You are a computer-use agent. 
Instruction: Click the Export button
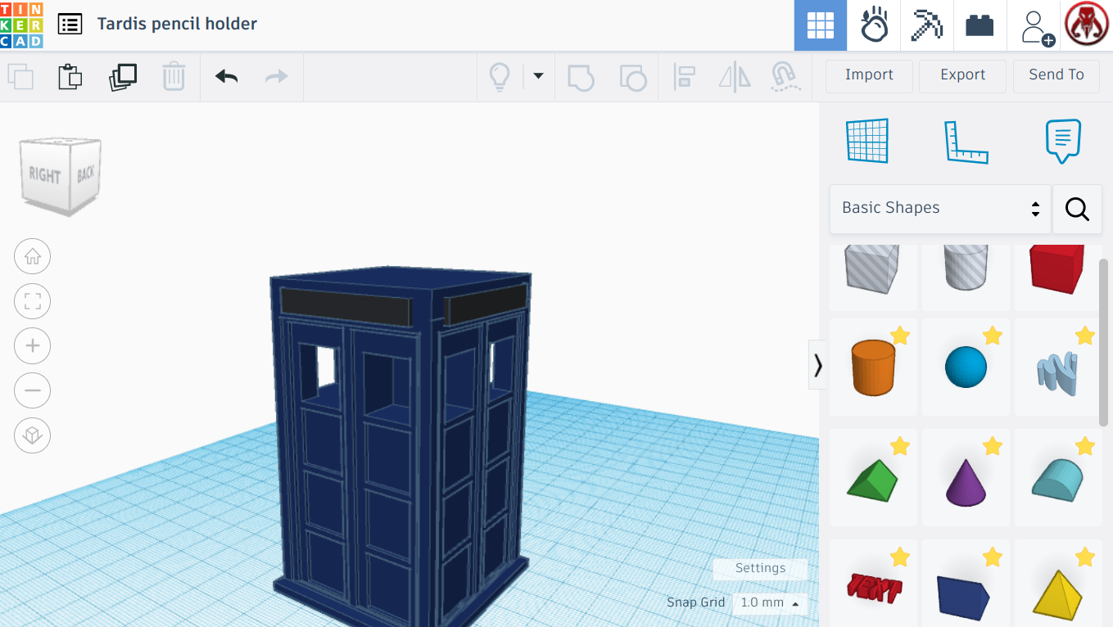tap(963, 75)
